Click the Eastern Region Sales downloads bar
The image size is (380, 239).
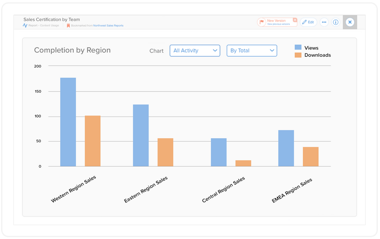coord(165,152)
